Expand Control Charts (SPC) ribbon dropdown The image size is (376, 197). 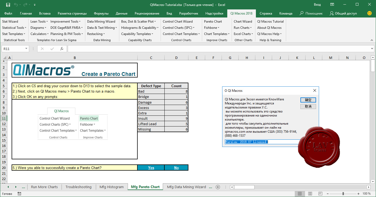179,28
